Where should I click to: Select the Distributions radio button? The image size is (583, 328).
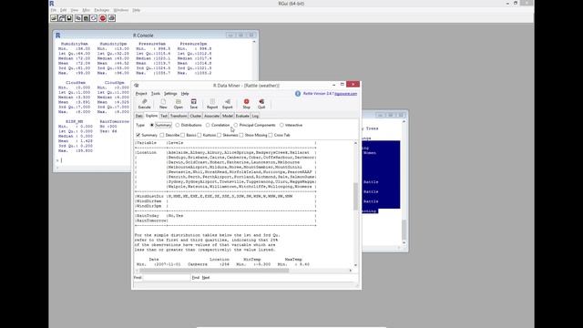click(178, 126)
